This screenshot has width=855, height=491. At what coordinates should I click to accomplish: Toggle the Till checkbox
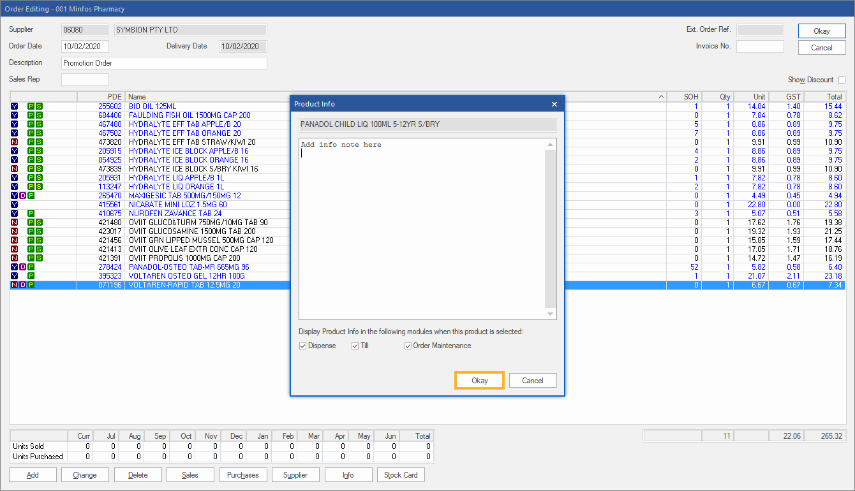click(x=355, y=346)
